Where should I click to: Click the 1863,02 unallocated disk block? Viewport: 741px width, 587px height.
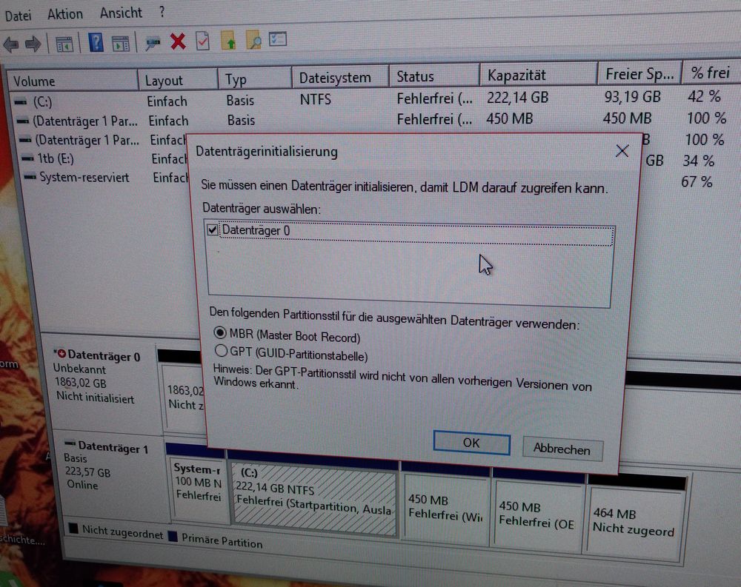point(185,398)
